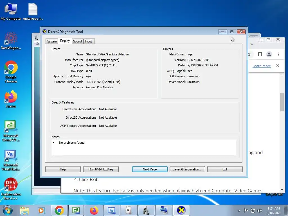Screen dimensions: 288x216
Task: Open DataWagon desktop shortcut
Action: [11, 41]
